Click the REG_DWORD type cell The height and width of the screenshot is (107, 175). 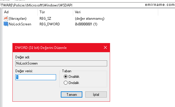(50, 24)
